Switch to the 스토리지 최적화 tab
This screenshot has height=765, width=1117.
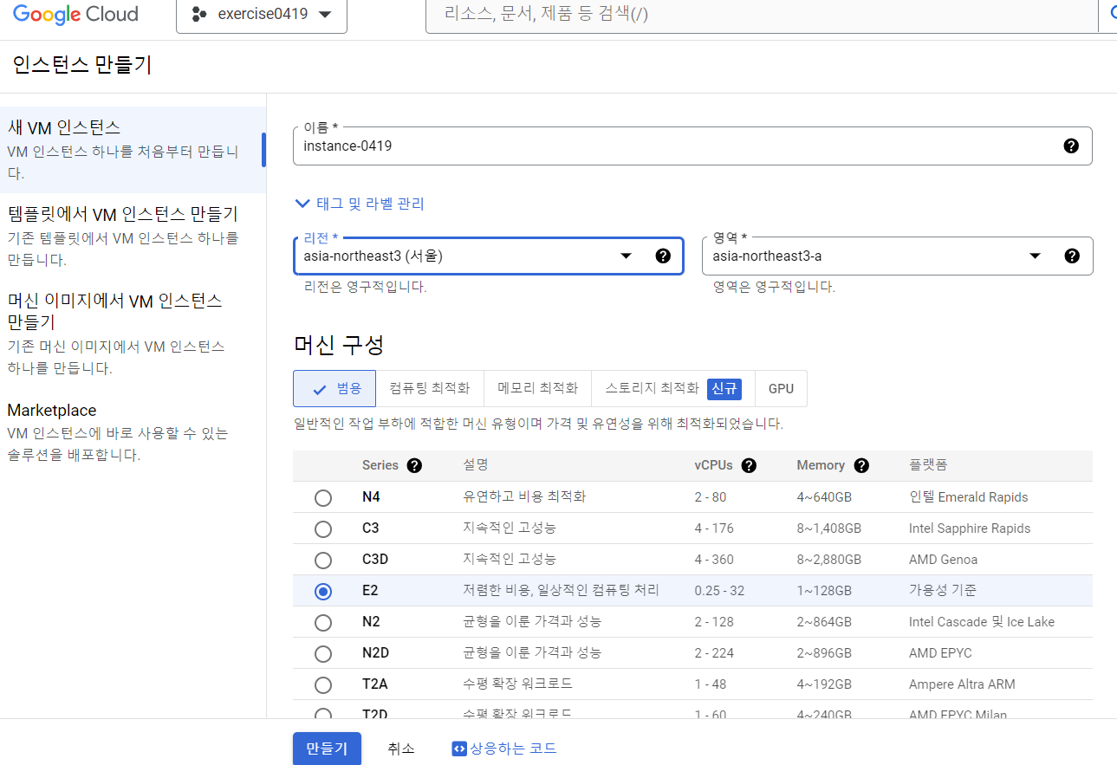[673, 388]
